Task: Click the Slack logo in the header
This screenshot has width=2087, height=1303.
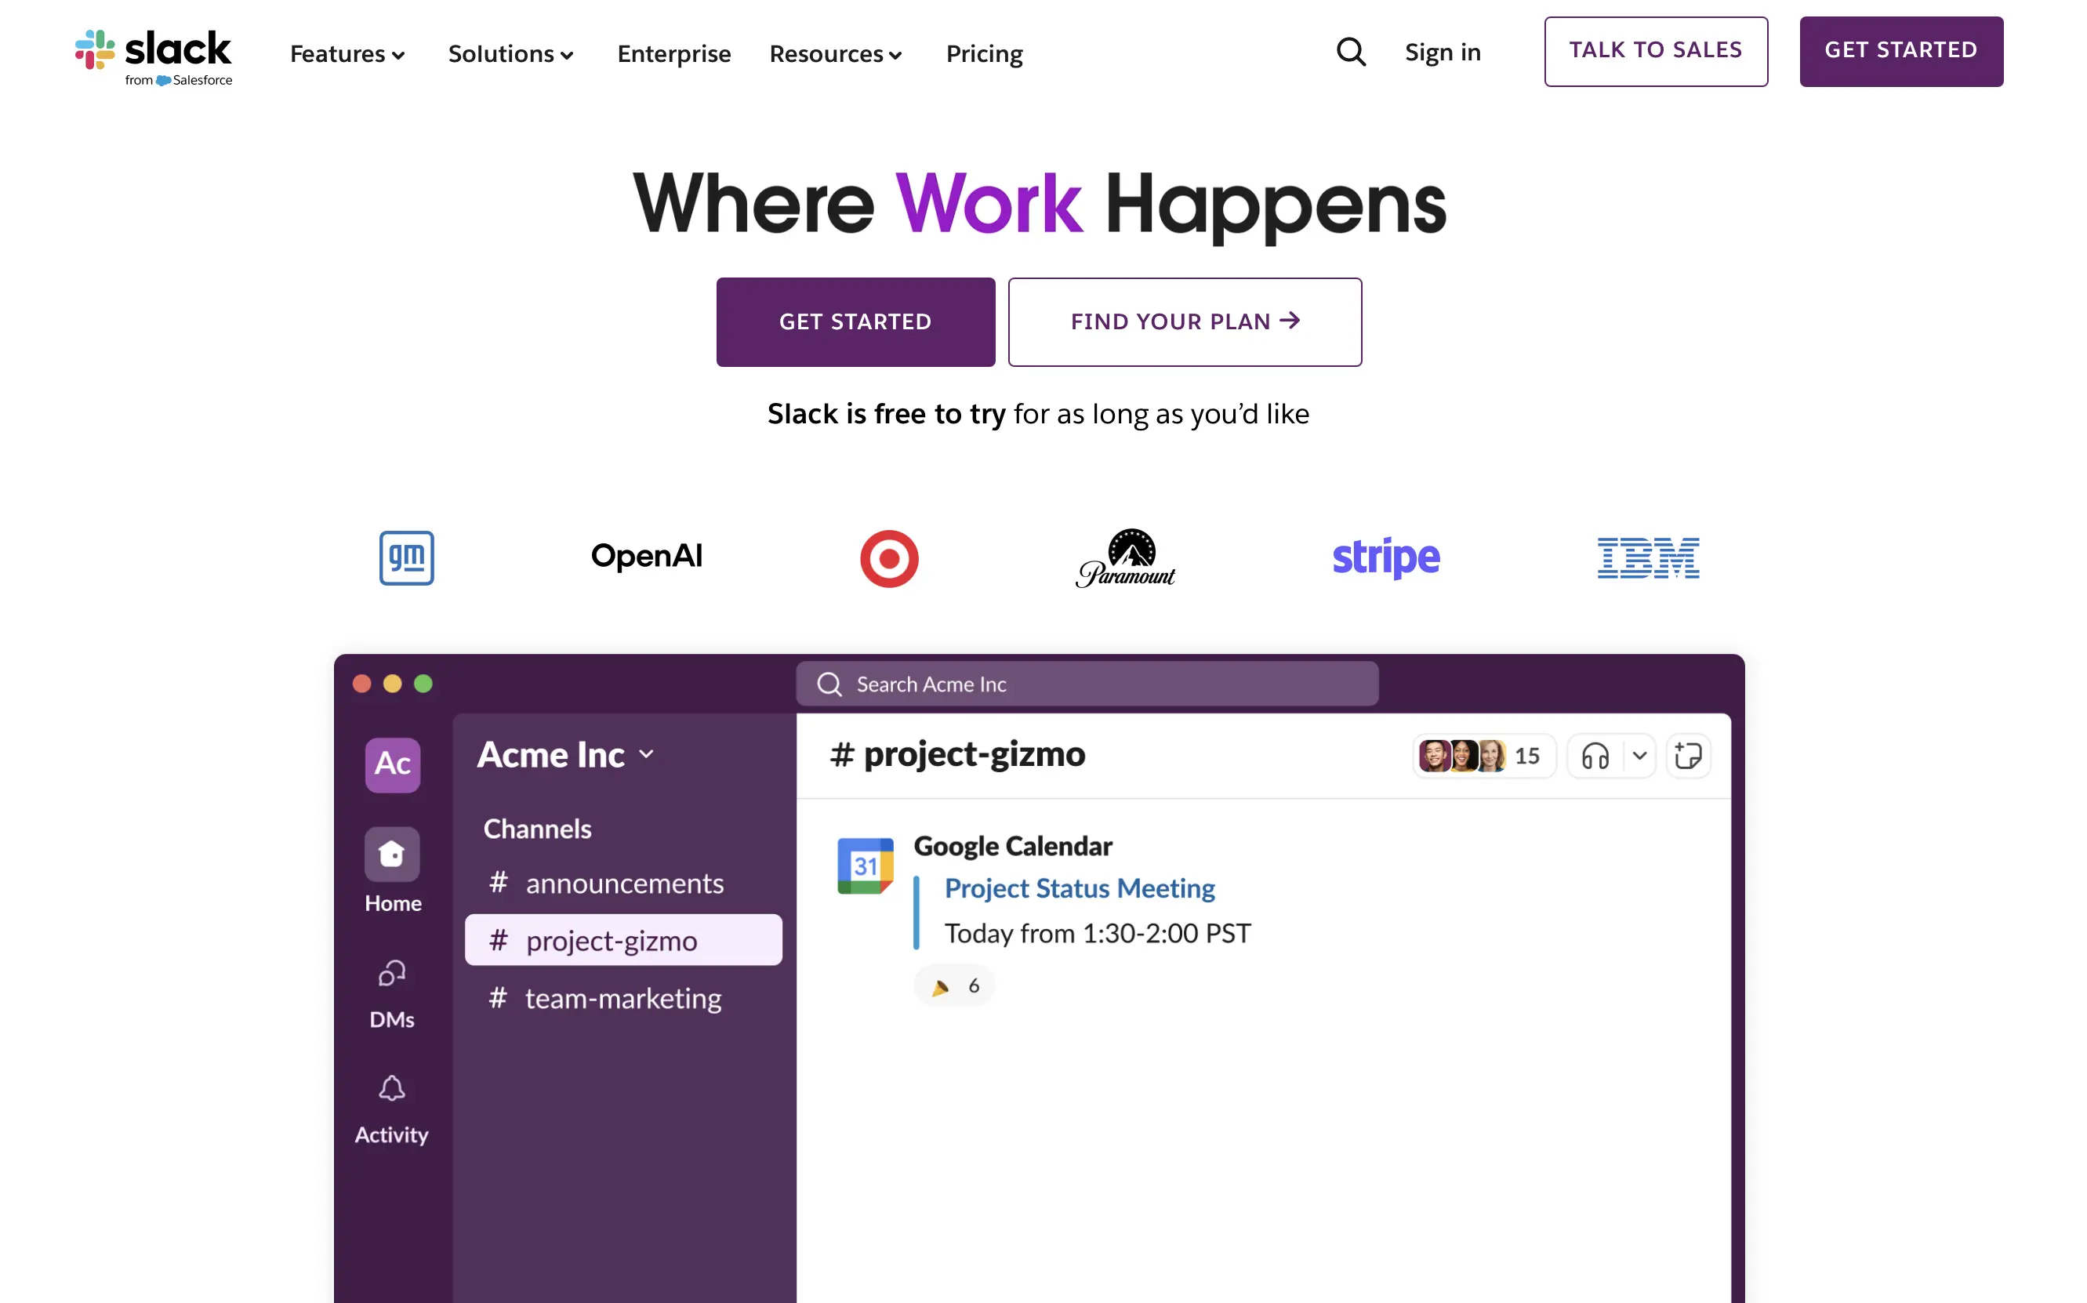Action: 153,53
